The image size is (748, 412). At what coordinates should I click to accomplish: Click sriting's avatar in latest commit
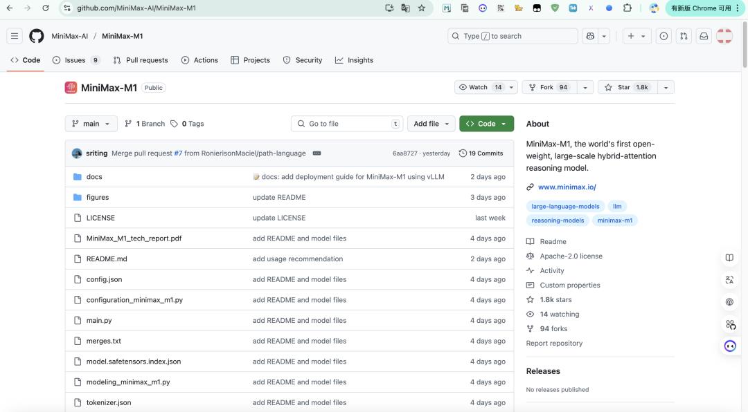click(x=77, y=153)
